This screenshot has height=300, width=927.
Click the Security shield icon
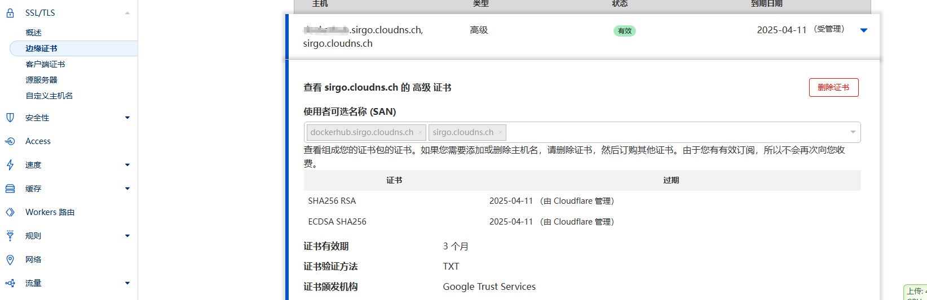pyautogui.click(x=10, y=118)
